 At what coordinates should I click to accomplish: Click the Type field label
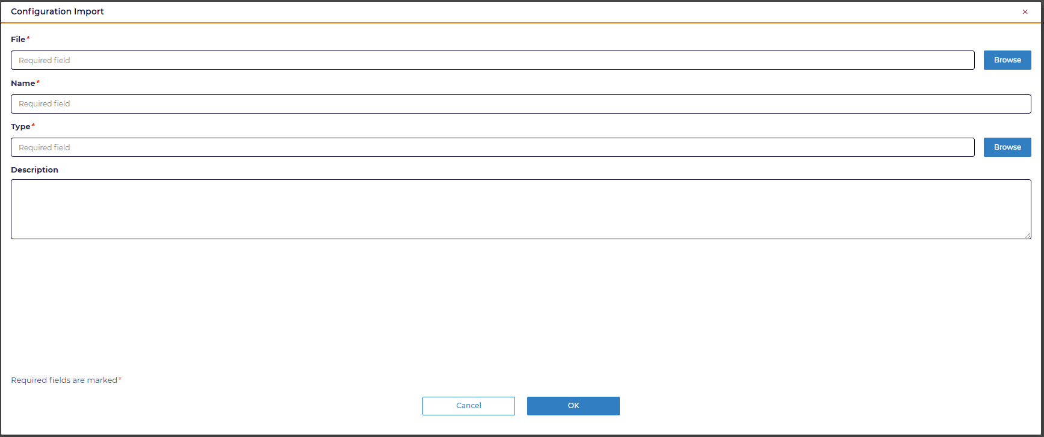click(20, 127)
